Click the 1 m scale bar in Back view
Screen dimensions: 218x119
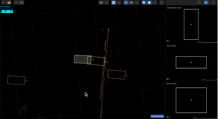[205, 118]
